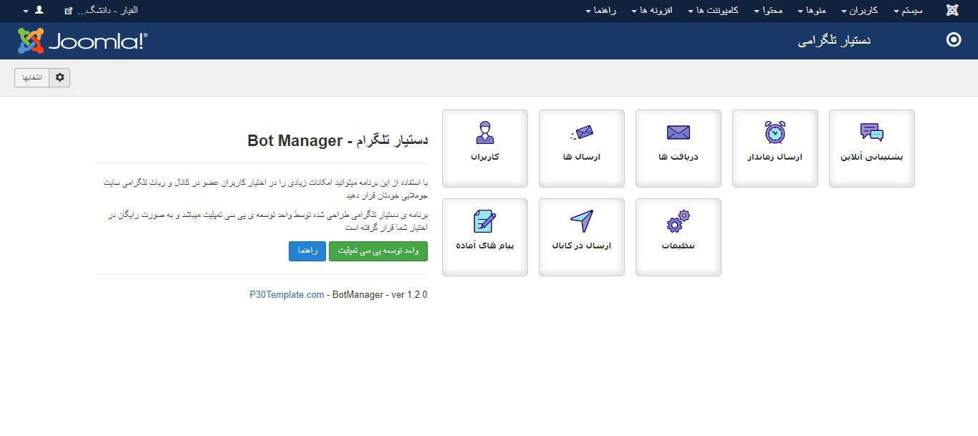The image size is (978, 436).
Task: Open the تنظیمات gears tile
Action: [678, 237]
